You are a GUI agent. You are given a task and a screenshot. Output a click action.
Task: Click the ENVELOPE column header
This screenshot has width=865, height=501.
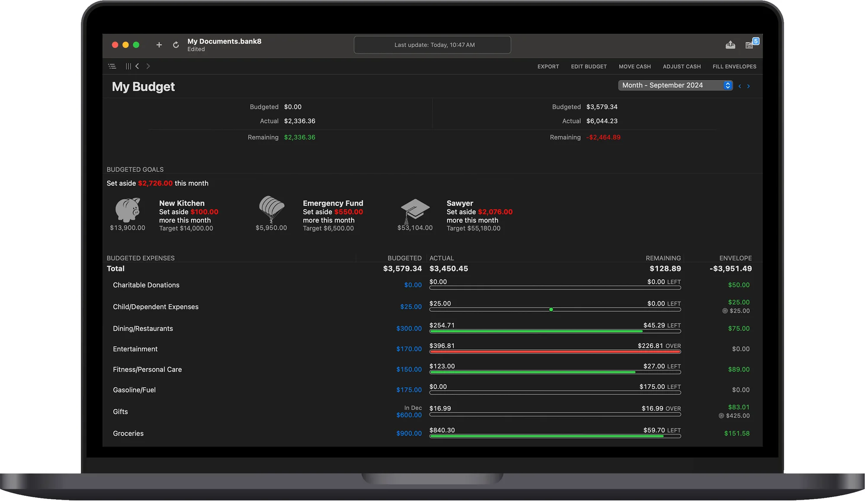pos(735,258)
